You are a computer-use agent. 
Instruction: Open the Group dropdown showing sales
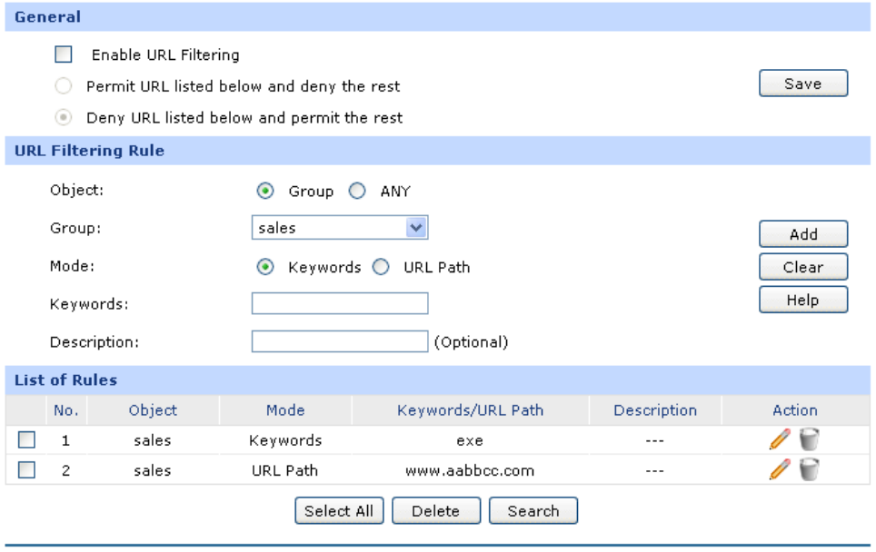click(339, 228)
